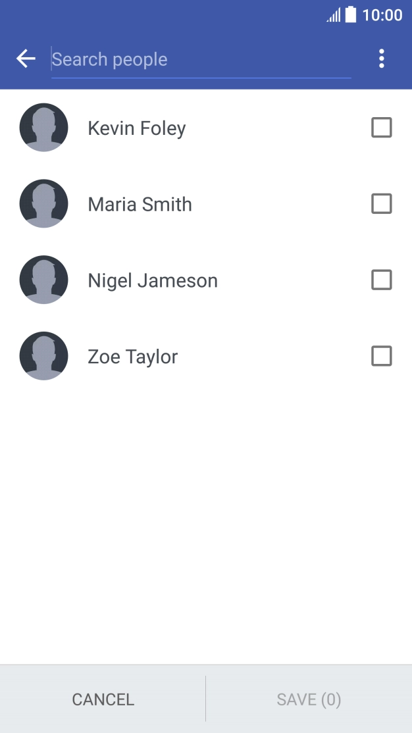Select the Kevin Foley contact name
Screen dimensions: 412x733
[x=137, y=128]
